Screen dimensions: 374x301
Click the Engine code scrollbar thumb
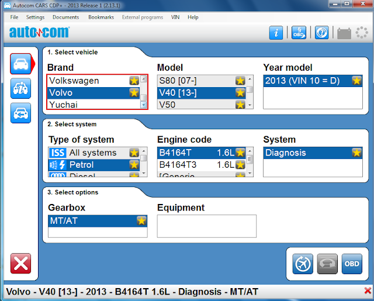[x=250, y=159]
